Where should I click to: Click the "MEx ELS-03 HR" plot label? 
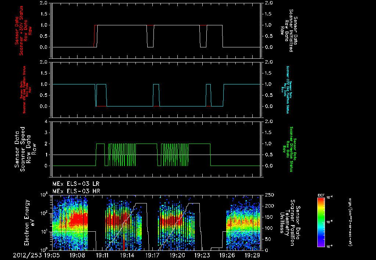click(x=76, y=191)
